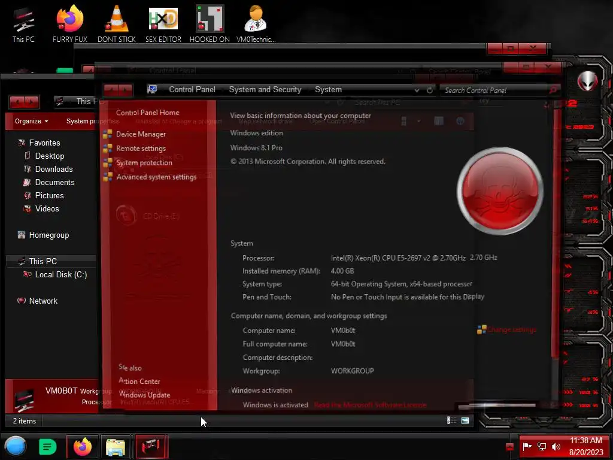Open the clock showing 11:38 AM

pos(585,440)
